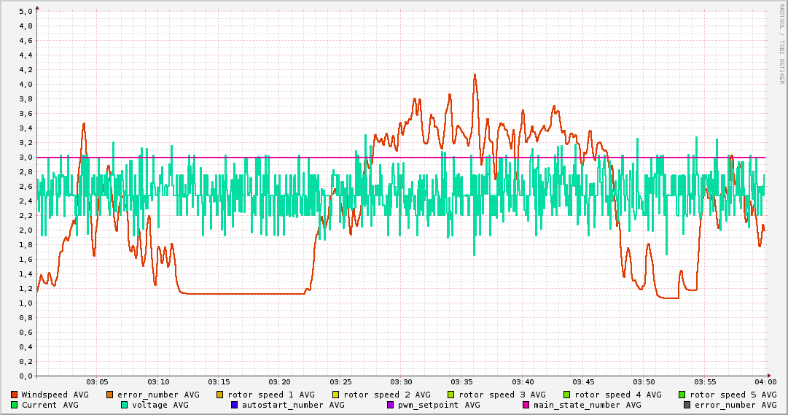Click the purple pwm_setpoint AVG swatch
The width and height of the screenshot is (788, 415).
point(390,405)
